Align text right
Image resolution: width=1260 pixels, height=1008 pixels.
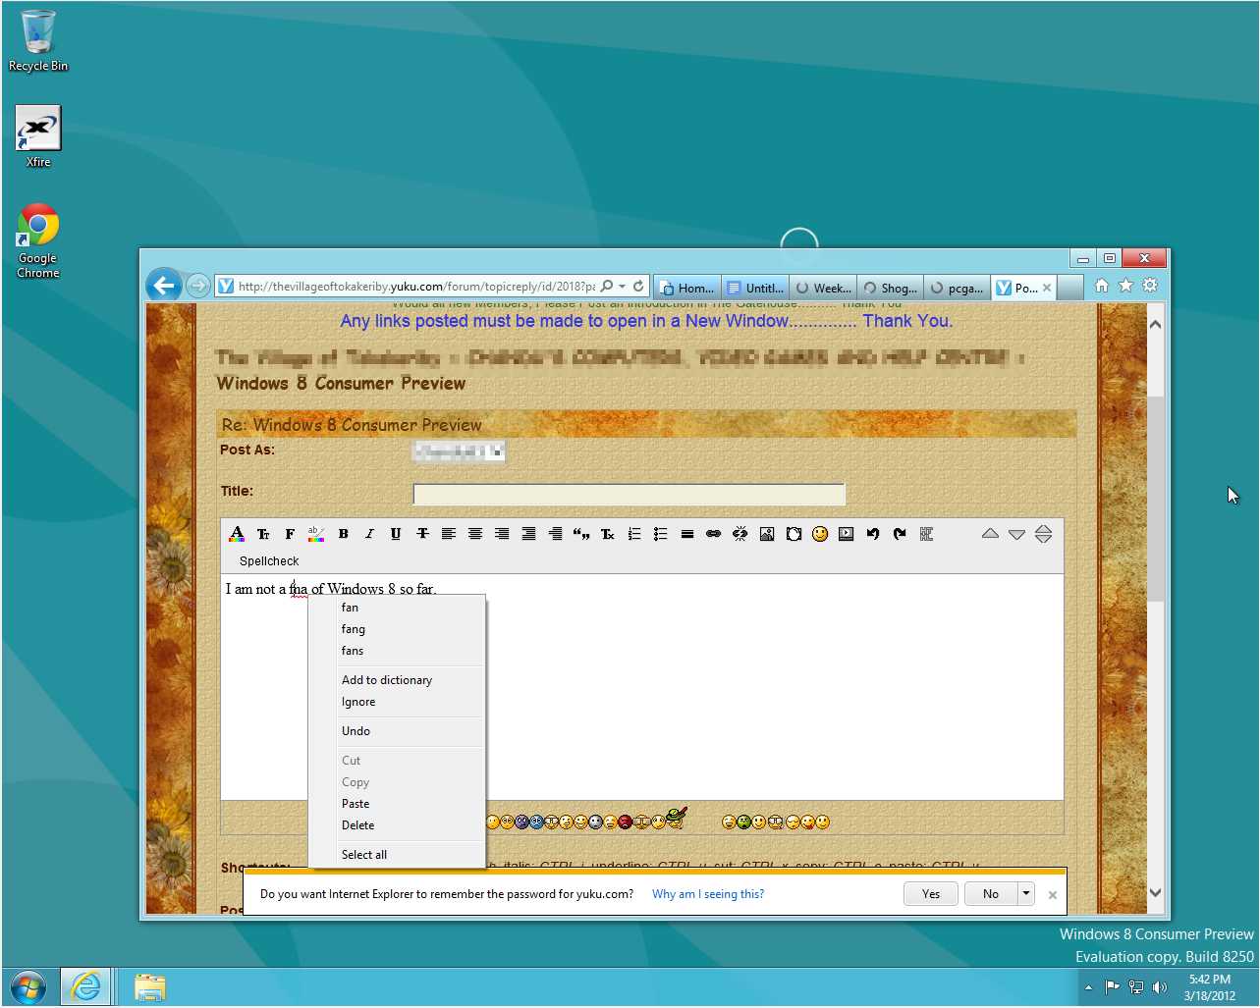coord(502,534)
